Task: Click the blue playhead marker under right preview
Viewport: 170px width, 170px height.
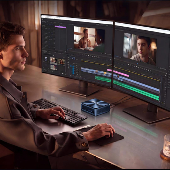Action: coord(137,64)
